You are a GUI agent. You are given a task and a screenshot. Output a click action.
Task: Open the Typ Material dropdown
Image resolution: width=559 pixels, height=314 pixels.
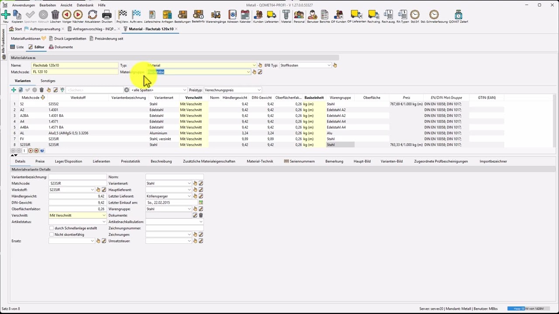pyautogui.click(x=254, y=65)
